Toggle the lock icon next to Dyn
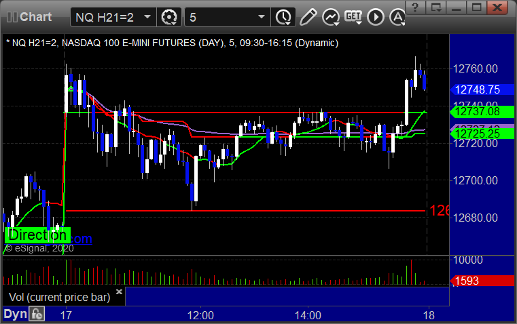The height and width of the screenshot is (324, 517). 37,314
